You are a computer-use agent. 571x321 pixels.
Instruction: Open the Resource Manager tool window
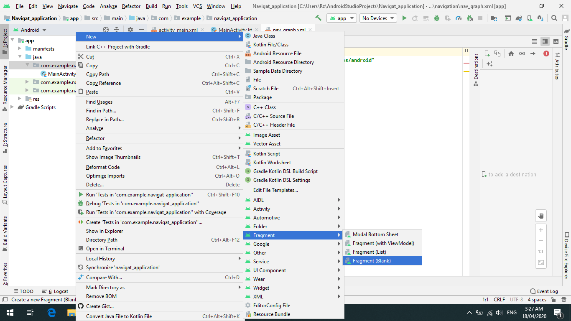pyautogui.click(x=5, y=88)
